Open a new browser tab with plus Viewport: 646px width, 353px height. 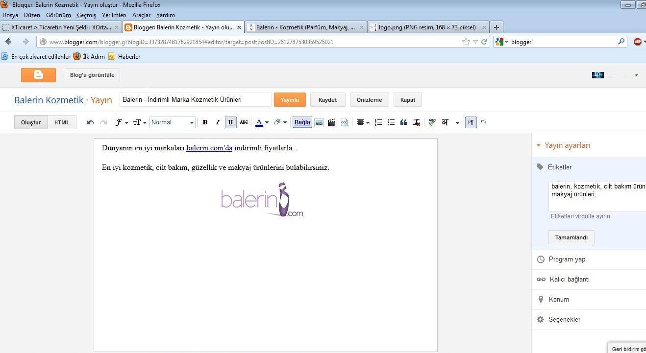pyautogui.click(x=497, y=27)
